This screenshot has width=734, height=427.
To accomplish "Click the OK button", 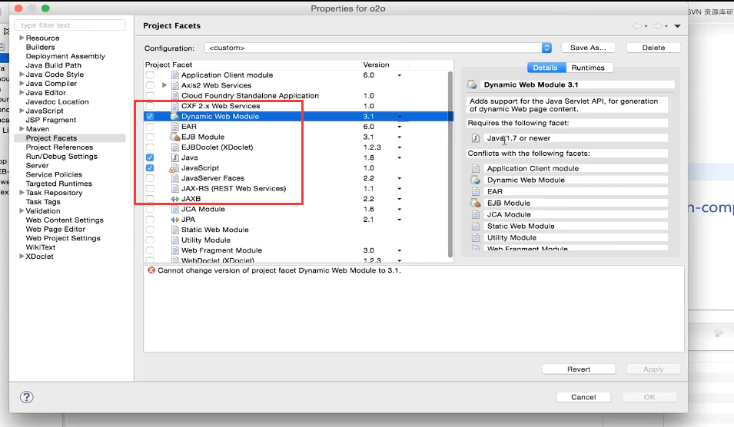I will pyautogui.click(x=649, y=397).
